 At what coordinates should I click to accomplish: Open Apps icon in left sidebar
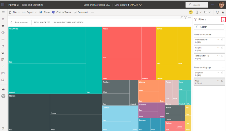(x=3, y=59)
